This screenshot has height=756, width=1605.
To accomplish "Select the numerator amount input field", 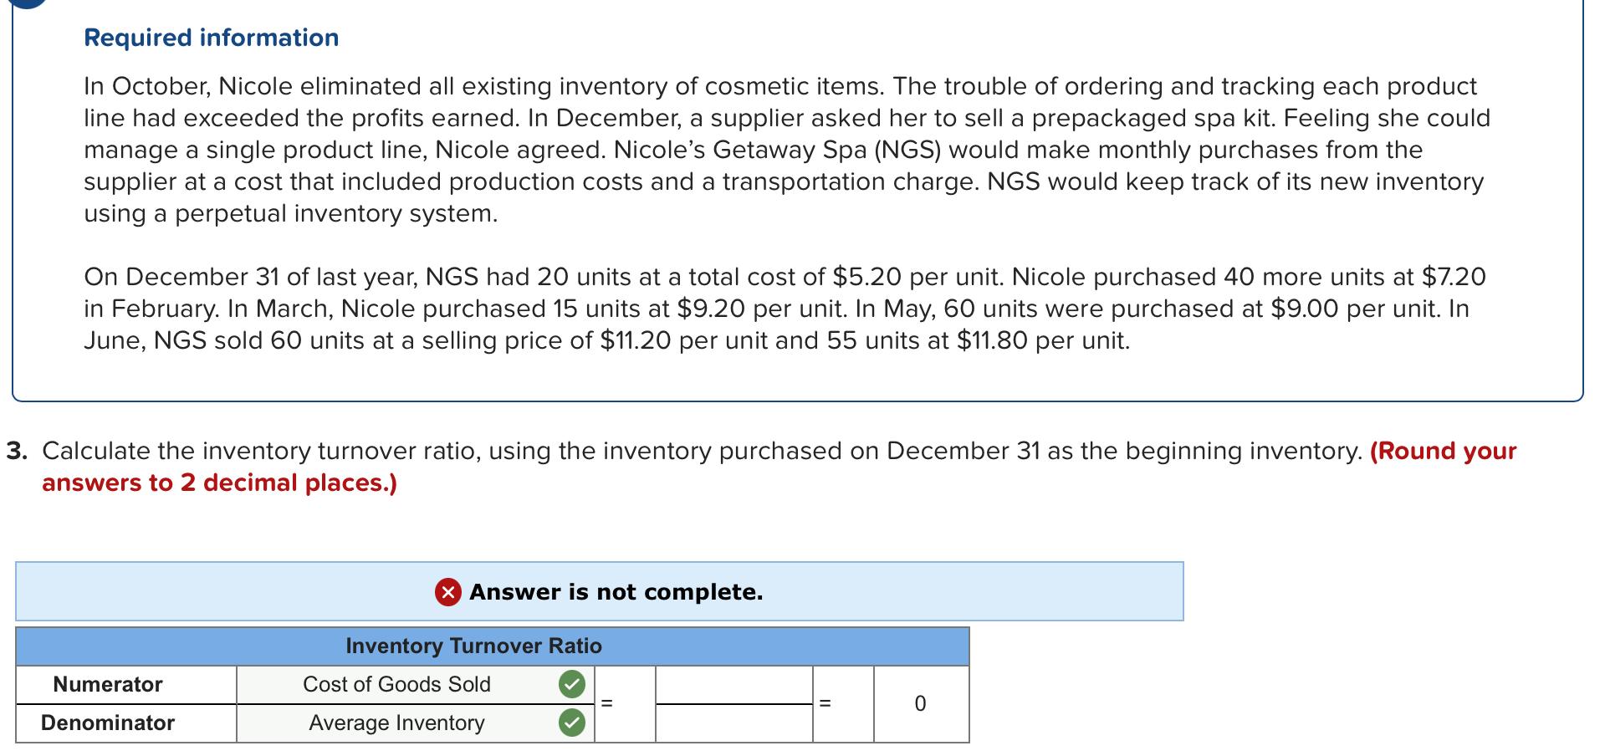I will click(733, 686).
